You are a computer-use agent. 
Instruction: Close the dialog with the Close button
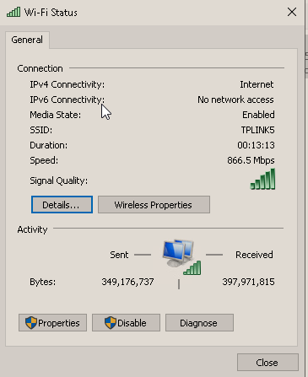[x=267, y=363]
